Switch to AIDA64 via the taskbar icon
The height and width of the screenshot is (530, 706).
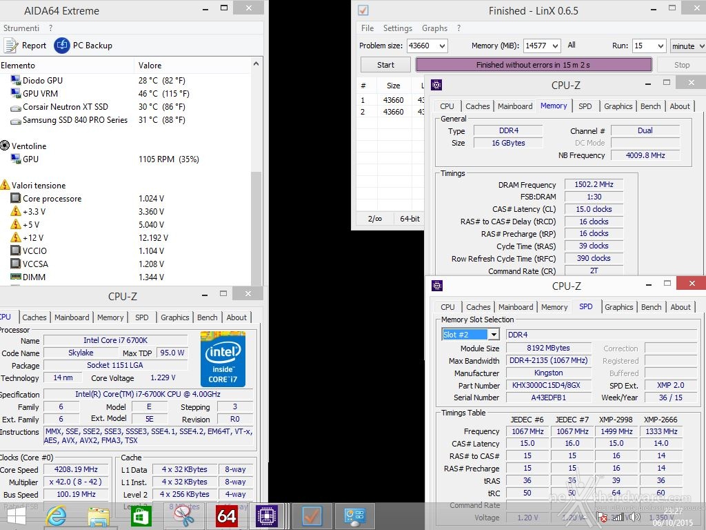pos(226,516)
